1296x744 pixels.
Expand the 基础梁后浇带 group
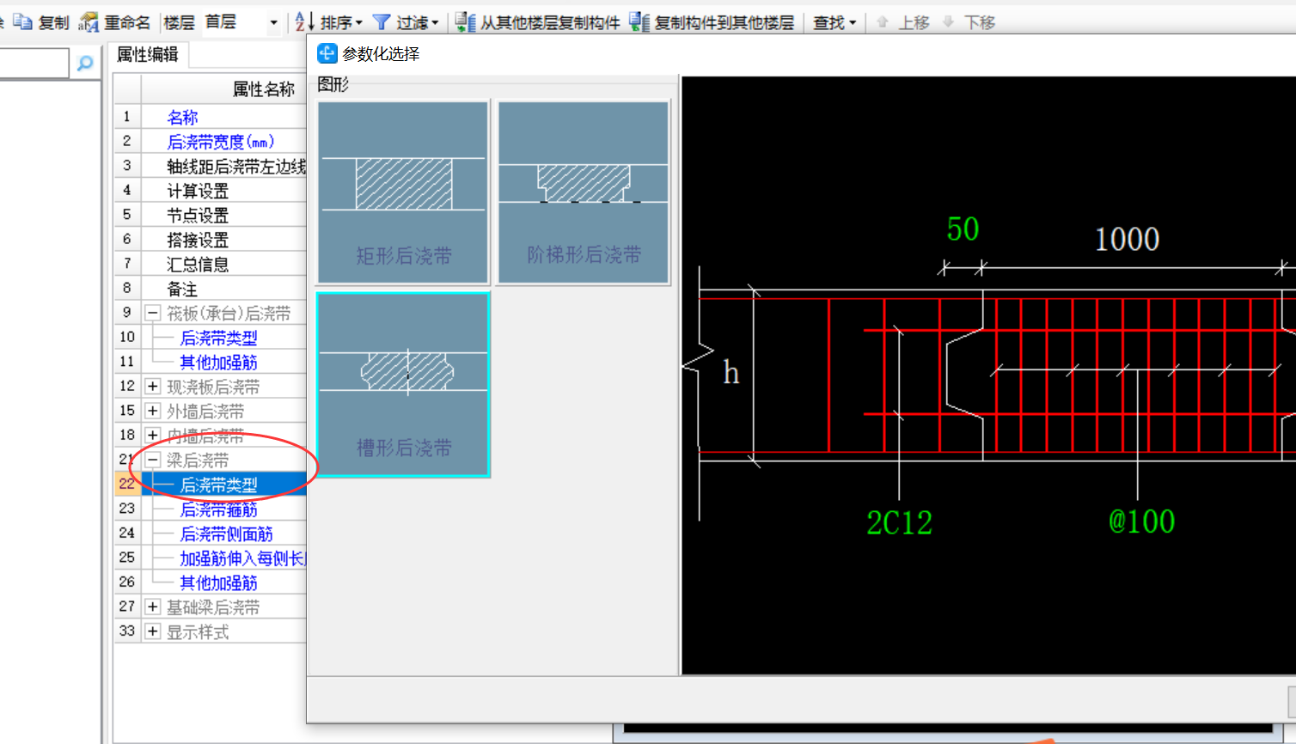[153, 607]
